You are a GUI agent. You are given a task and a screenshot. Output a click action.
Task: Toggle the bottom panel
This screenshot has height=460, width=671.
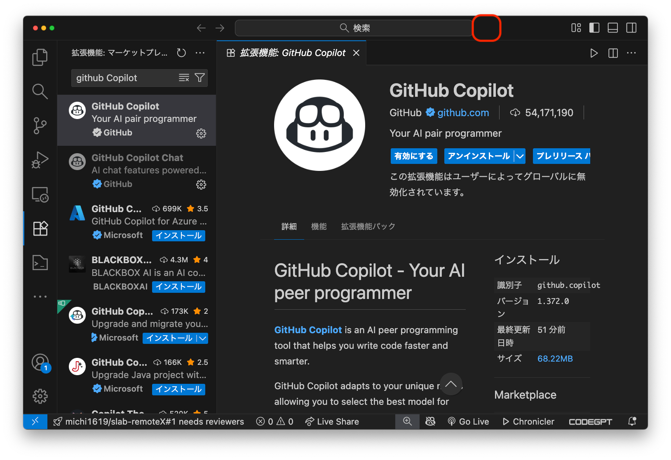tap(613, 28)
